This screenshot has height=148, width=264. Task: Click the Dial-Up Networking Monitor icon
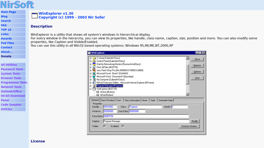[94, 64]
